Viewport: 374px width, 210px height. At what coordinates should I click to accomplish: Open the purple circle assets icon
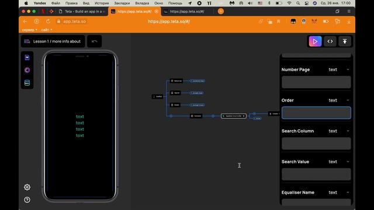pyautogui.click(x=27, y=70)
